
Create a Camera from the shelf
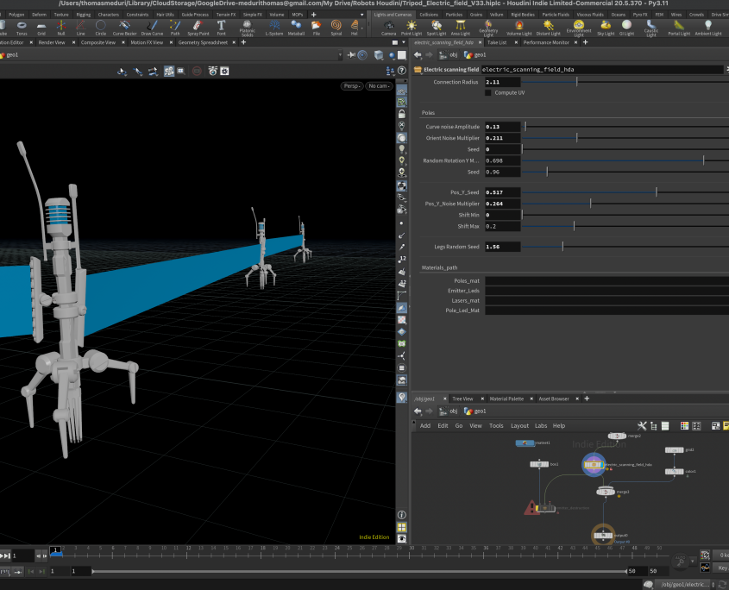click(x=388, y=28)
